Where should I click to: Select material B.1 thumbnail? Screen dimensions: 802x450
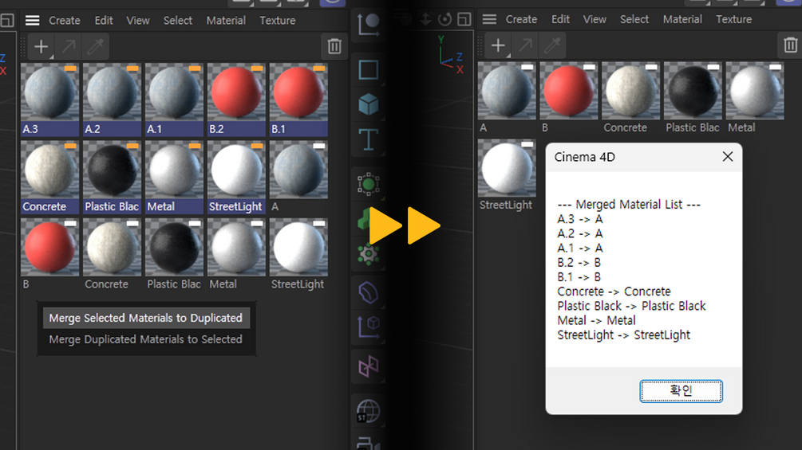[x=298, y=92]
